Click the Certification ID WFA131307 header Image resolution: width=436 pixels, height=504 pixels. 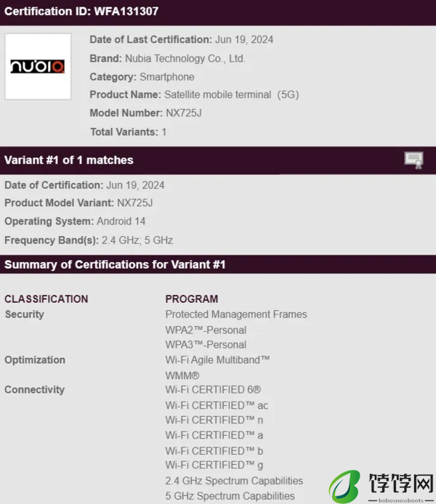pyautogui.click(x=81, y=12)
